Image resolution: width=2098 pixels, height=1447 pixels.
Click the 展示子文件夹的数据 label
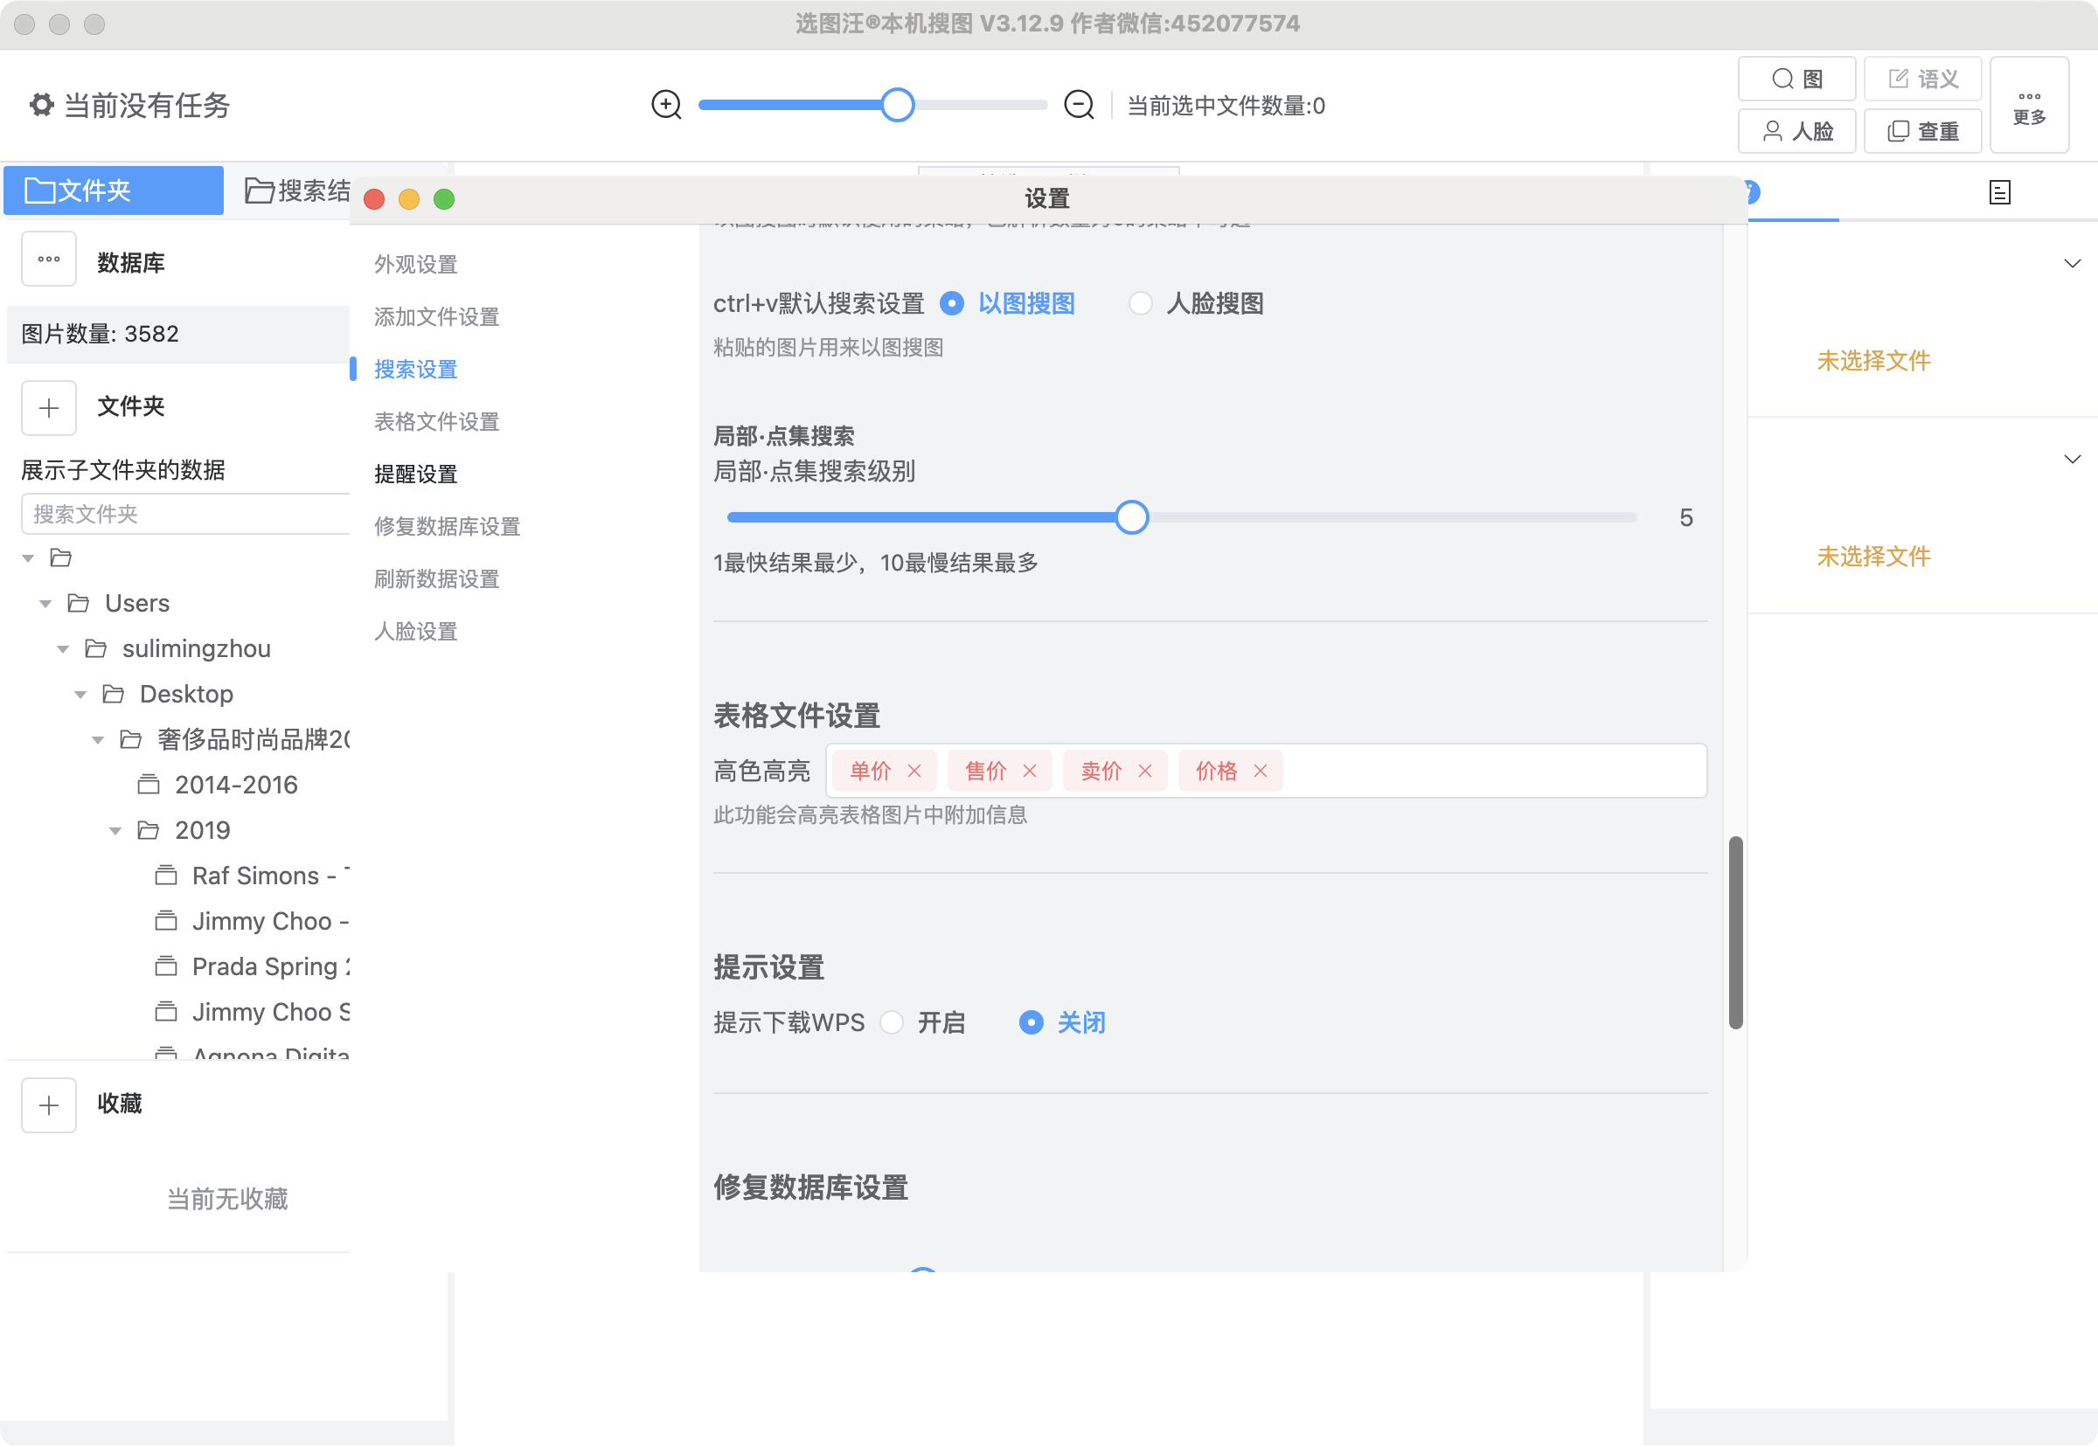click(123, 471)
